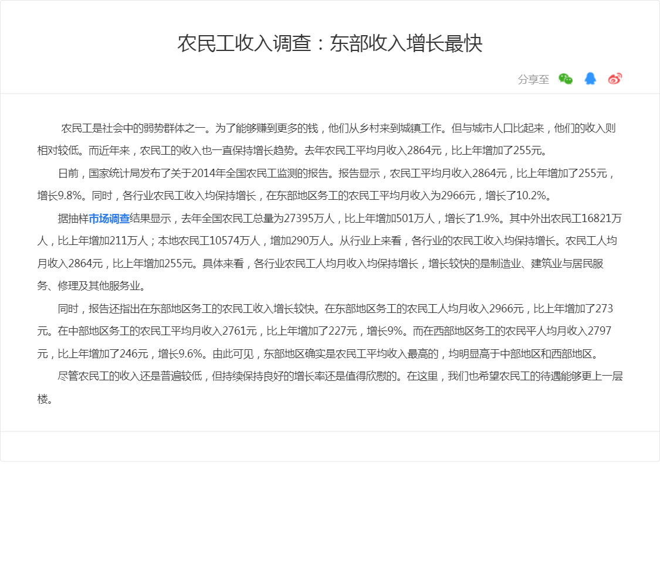This screenshot has height=586, width=660.
Task: Click the line starting 元。在中部地区务工的农民工
Action: pos(324,331)
